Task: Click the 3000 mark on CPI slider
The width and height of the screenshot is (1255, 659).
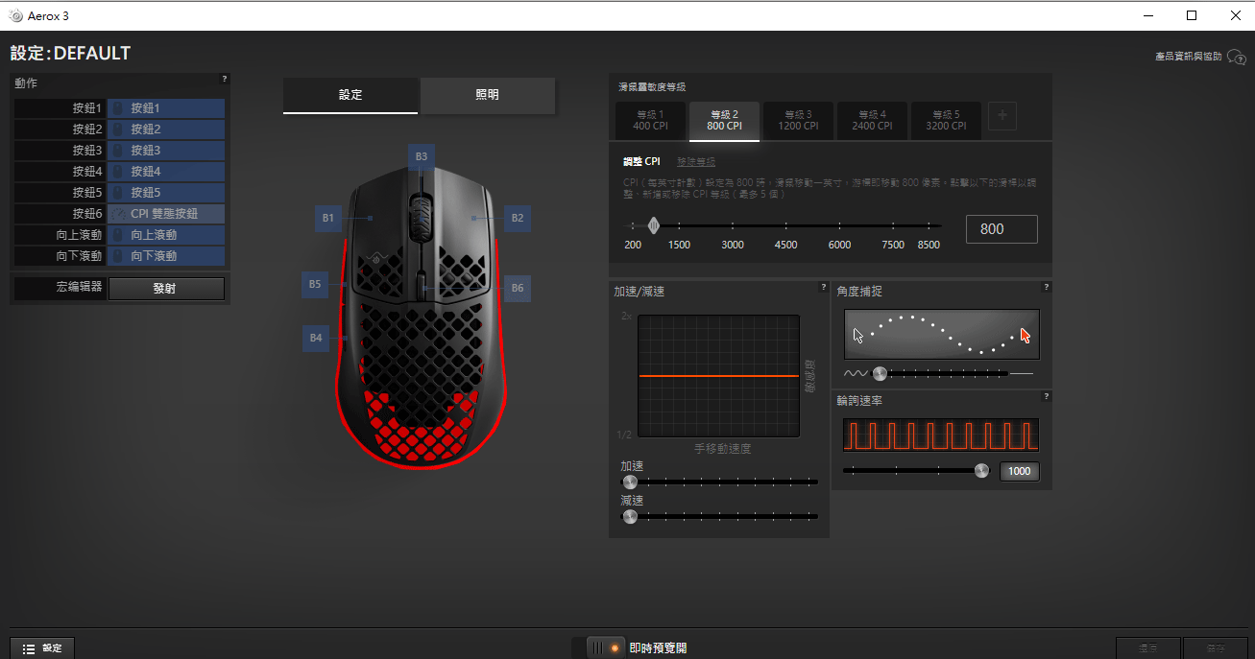Action: pyautogui.click(x=733, y=245)
